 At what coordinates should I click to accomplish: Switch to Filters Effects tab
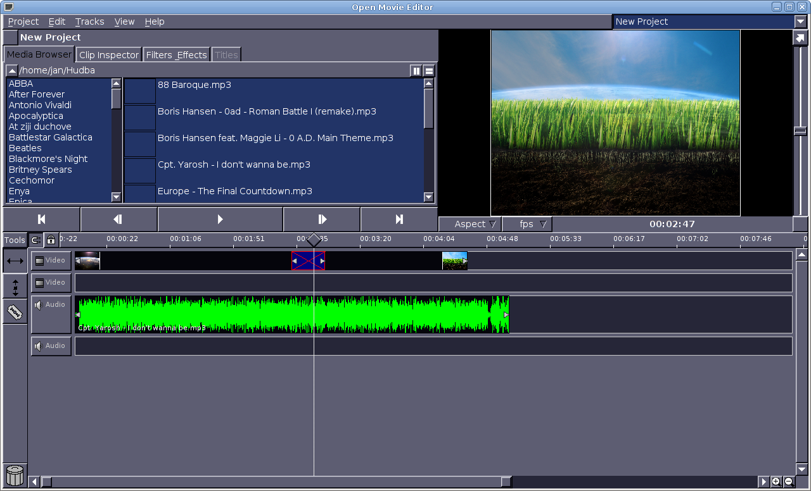tap(177, 55)
